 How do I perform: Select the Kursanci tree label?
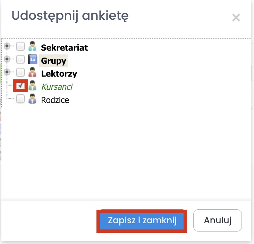tap(57, 87)
